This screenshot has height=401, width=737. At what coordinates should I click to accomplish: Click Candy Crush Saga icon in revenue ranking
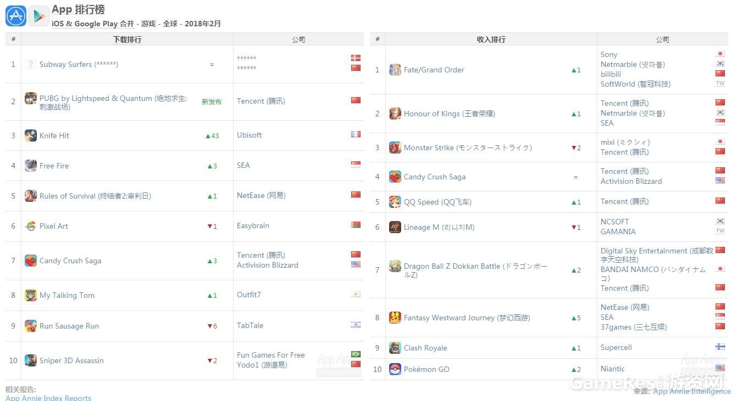[395, 177]
